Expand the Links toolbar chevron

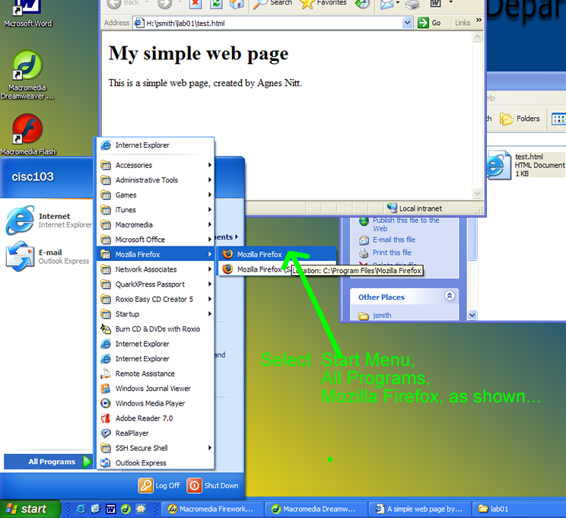pos(479,21)
